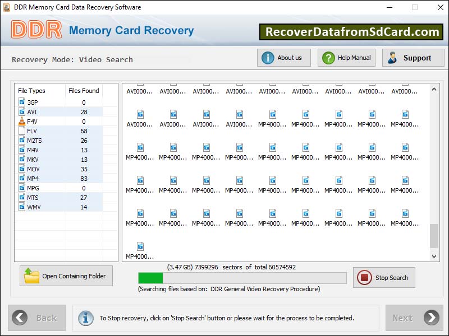Click the Next arrow icon

(x=432, y=318)
